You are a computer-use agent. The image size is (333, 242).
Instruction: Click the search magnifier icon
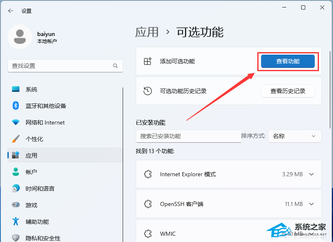point(115,66)
